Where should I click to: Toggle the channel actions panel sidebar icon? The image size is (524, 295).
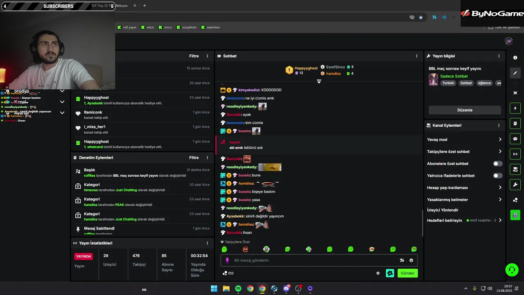point(515,169)
